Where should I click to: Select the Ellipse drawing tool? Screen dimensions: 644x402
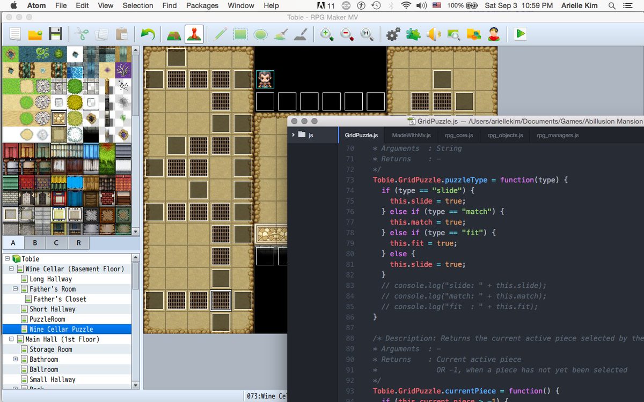tap(260, 34)
